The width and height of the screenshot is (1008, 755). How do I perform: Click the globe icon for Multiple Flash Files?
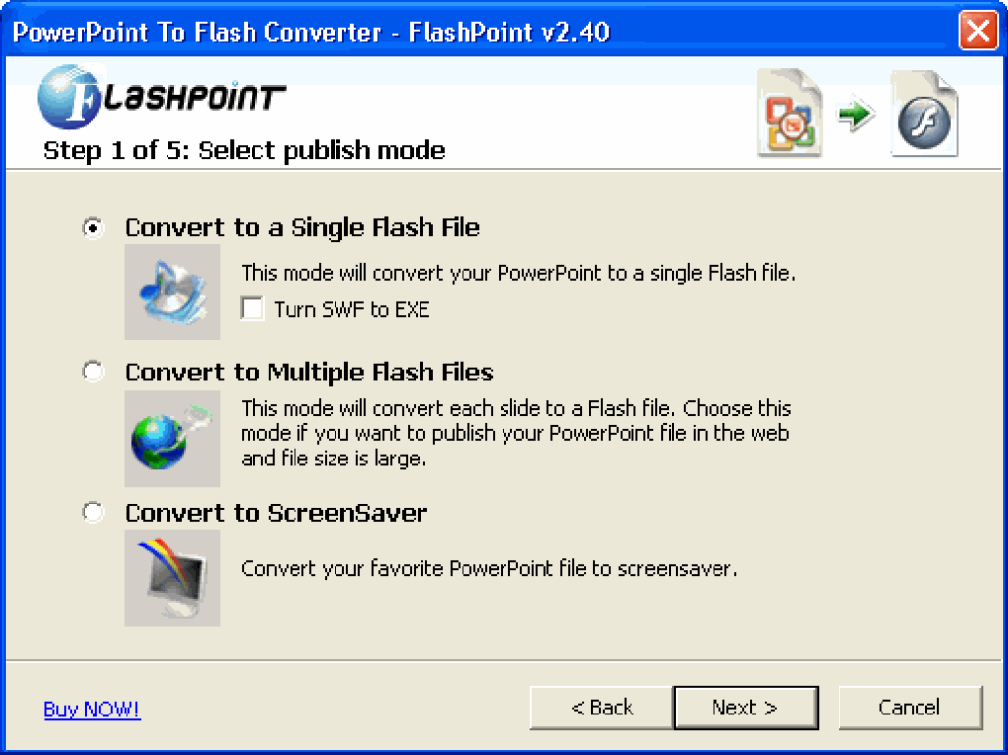tap(172, 439)
